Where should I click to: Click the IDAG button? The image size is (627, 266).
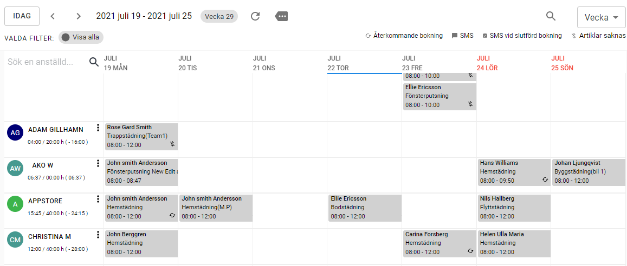click(x=22, y=16)
